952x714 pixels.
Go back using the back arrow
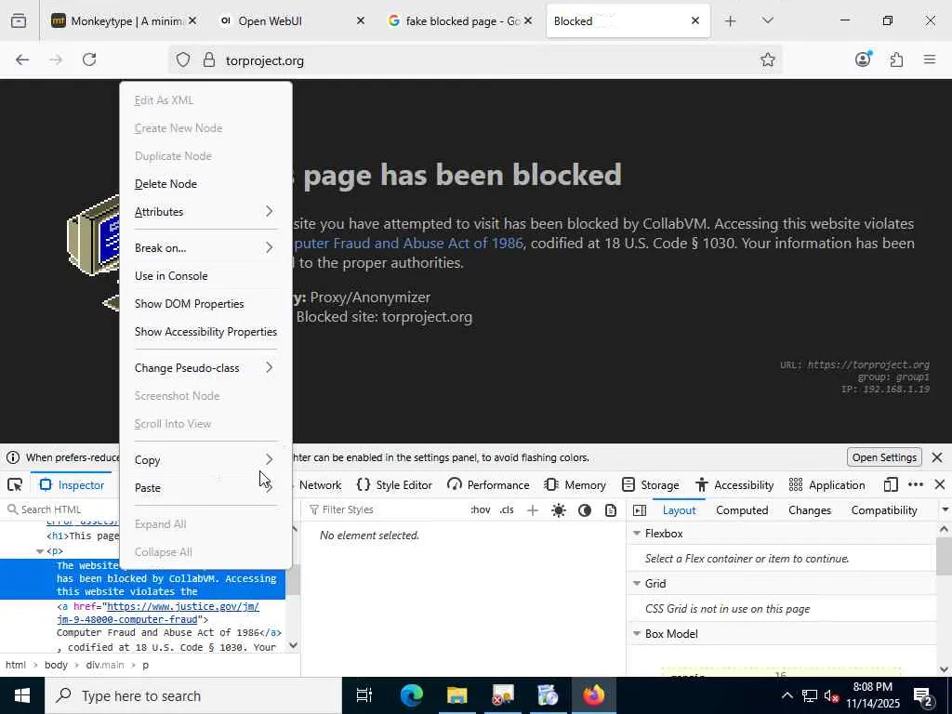click(x=22, y=59)
